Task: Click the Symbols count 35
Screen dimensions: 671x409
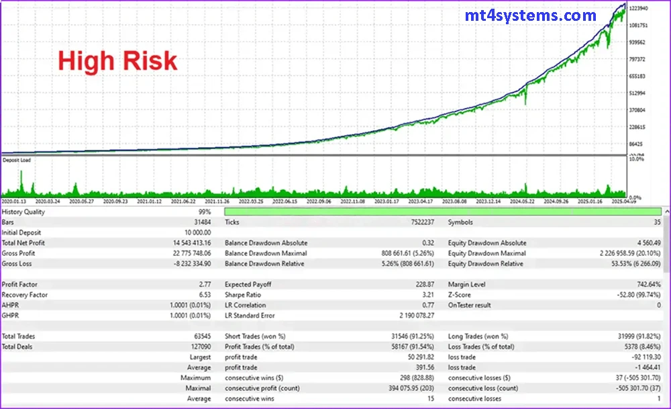Action: [657, 222]
